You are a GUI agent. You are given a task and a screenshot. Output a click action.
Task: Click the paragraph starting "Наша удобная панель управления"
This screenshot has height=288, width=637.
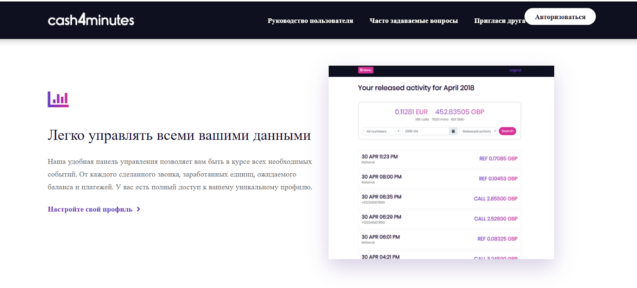180,174
